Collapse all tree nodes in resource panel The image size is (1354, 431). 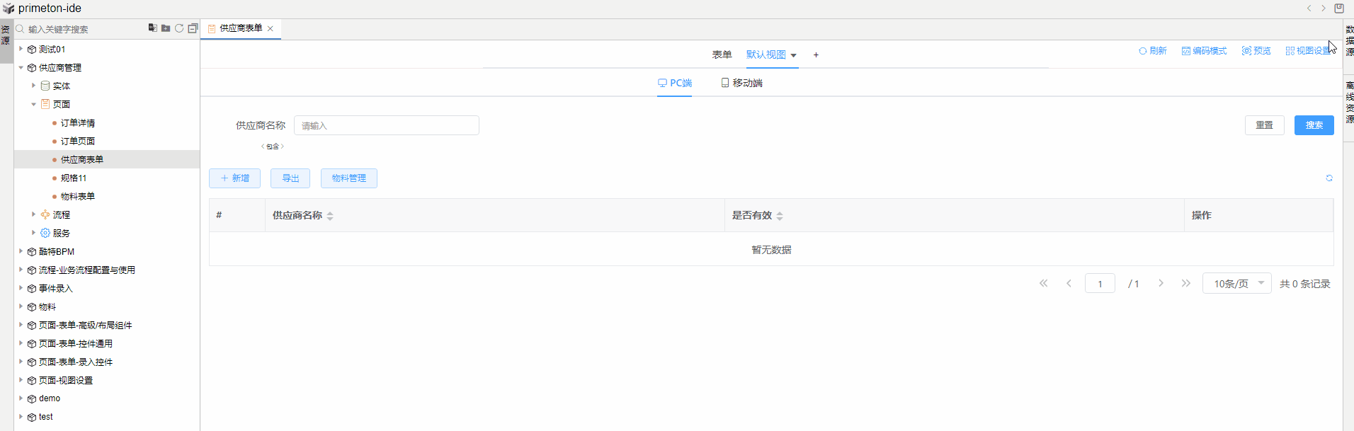pyautogui.click(x=193, y=28)
